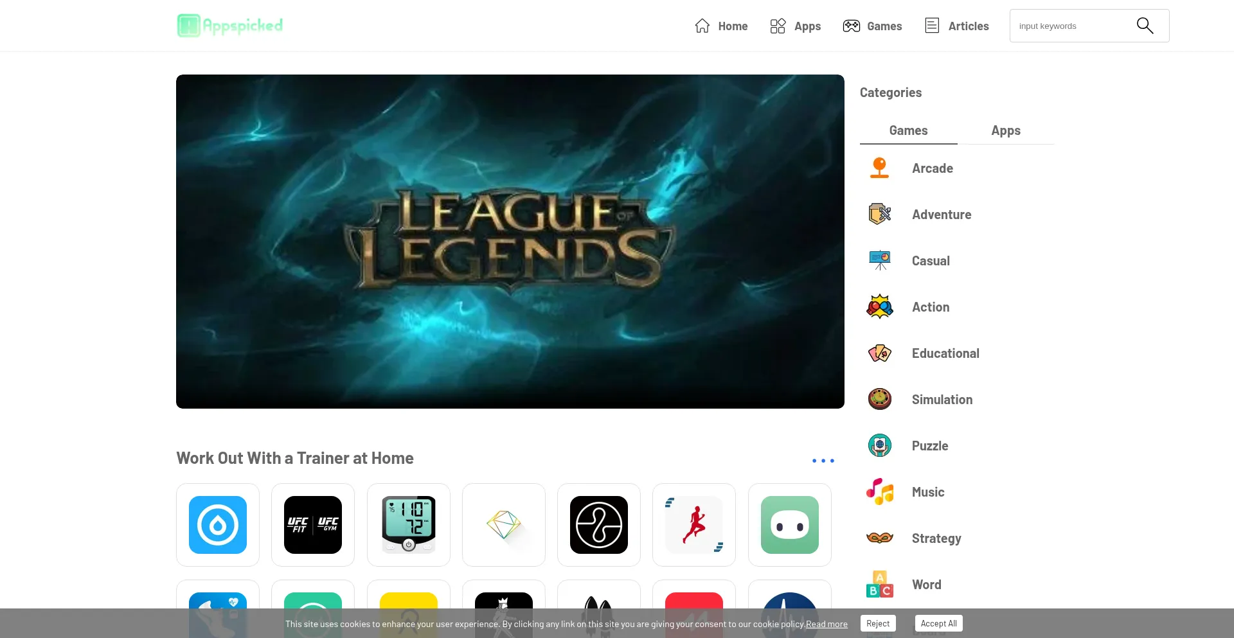Go to Home in navigation
The height and width of the screenshot is (638, 1234).
tap(733, 26)
